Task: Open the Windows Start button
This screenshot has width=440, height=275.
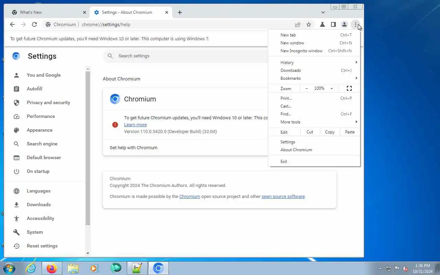Action: coord(9,268)
